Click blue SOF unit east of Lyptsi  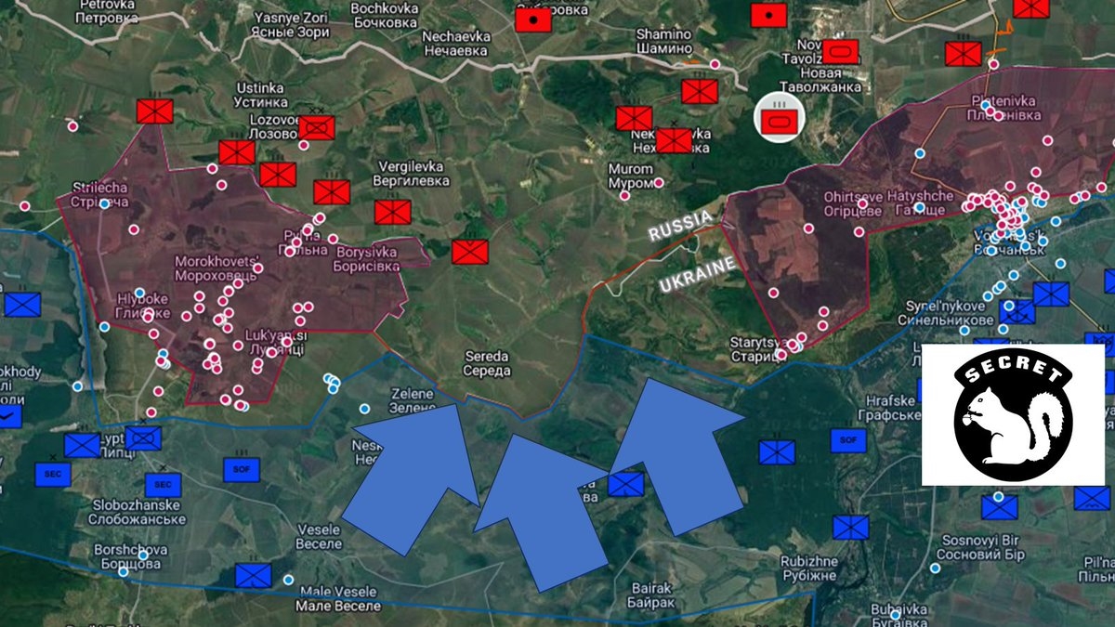(x=242, y=470)
